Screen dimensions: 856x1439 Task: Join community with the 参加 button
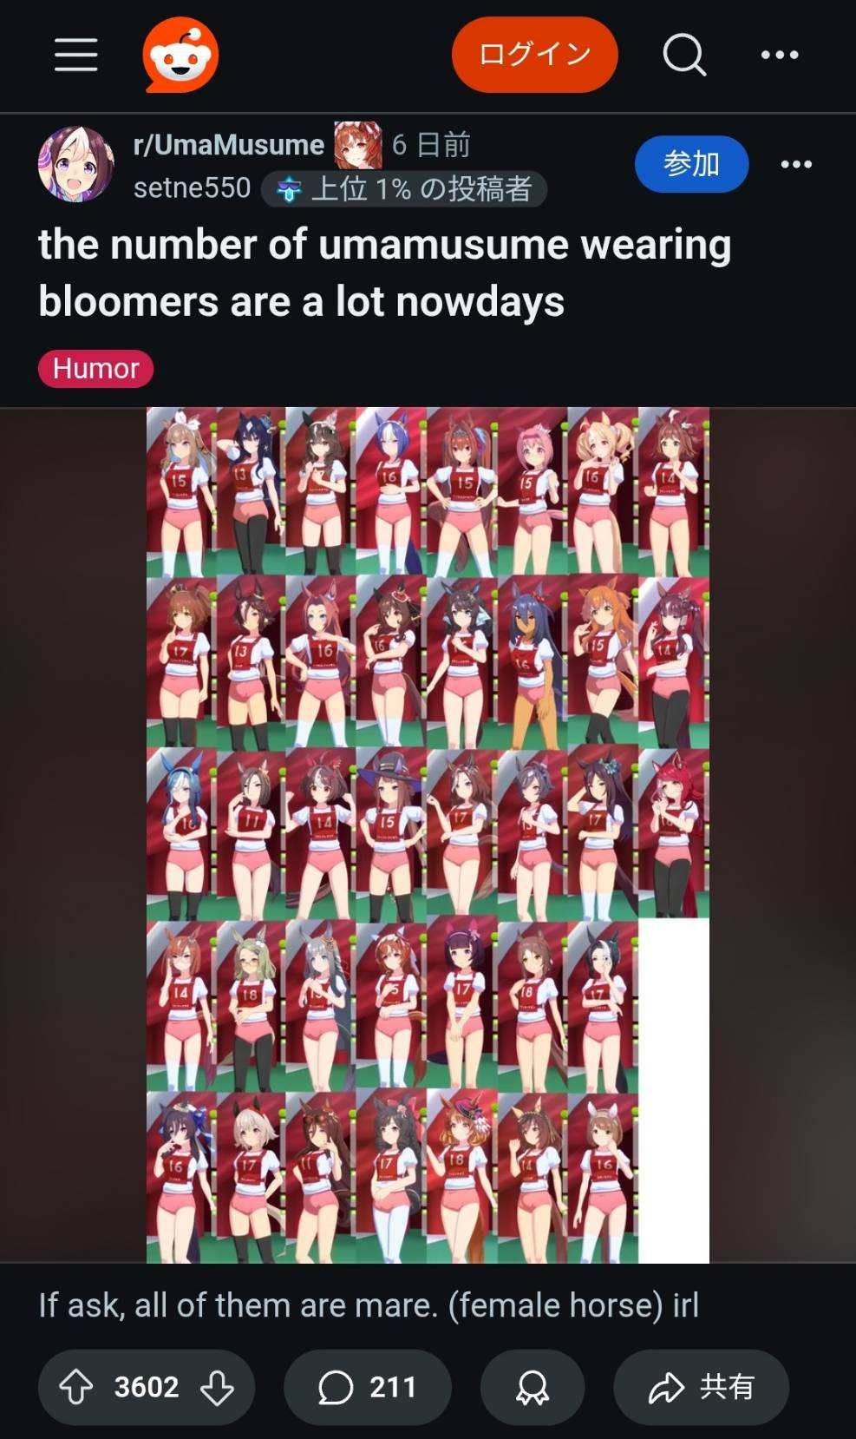pyautogui.click(x=691, y=164)
